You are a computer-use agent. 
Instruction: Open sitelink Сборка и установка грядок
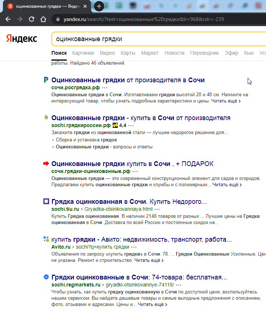coord(86,140)
